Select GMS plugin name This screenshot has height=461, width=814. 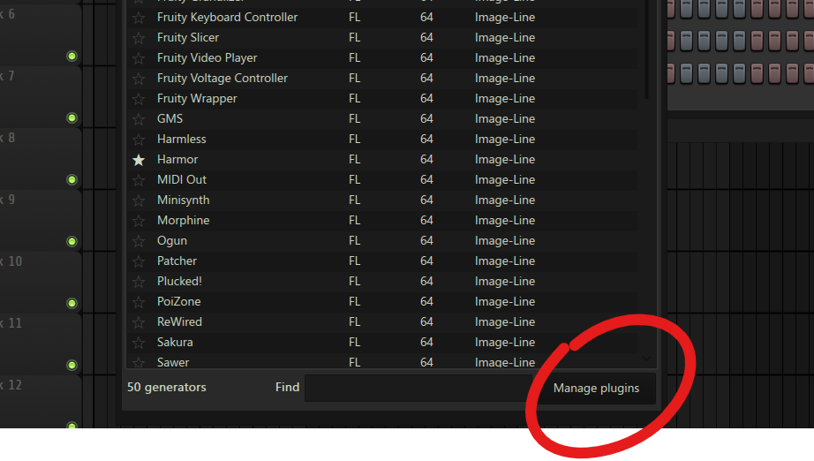[x=170, y=118]
